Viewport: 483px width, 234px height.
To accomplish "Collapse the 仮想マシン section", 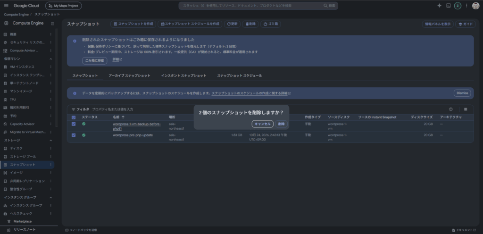I will 51,59.
